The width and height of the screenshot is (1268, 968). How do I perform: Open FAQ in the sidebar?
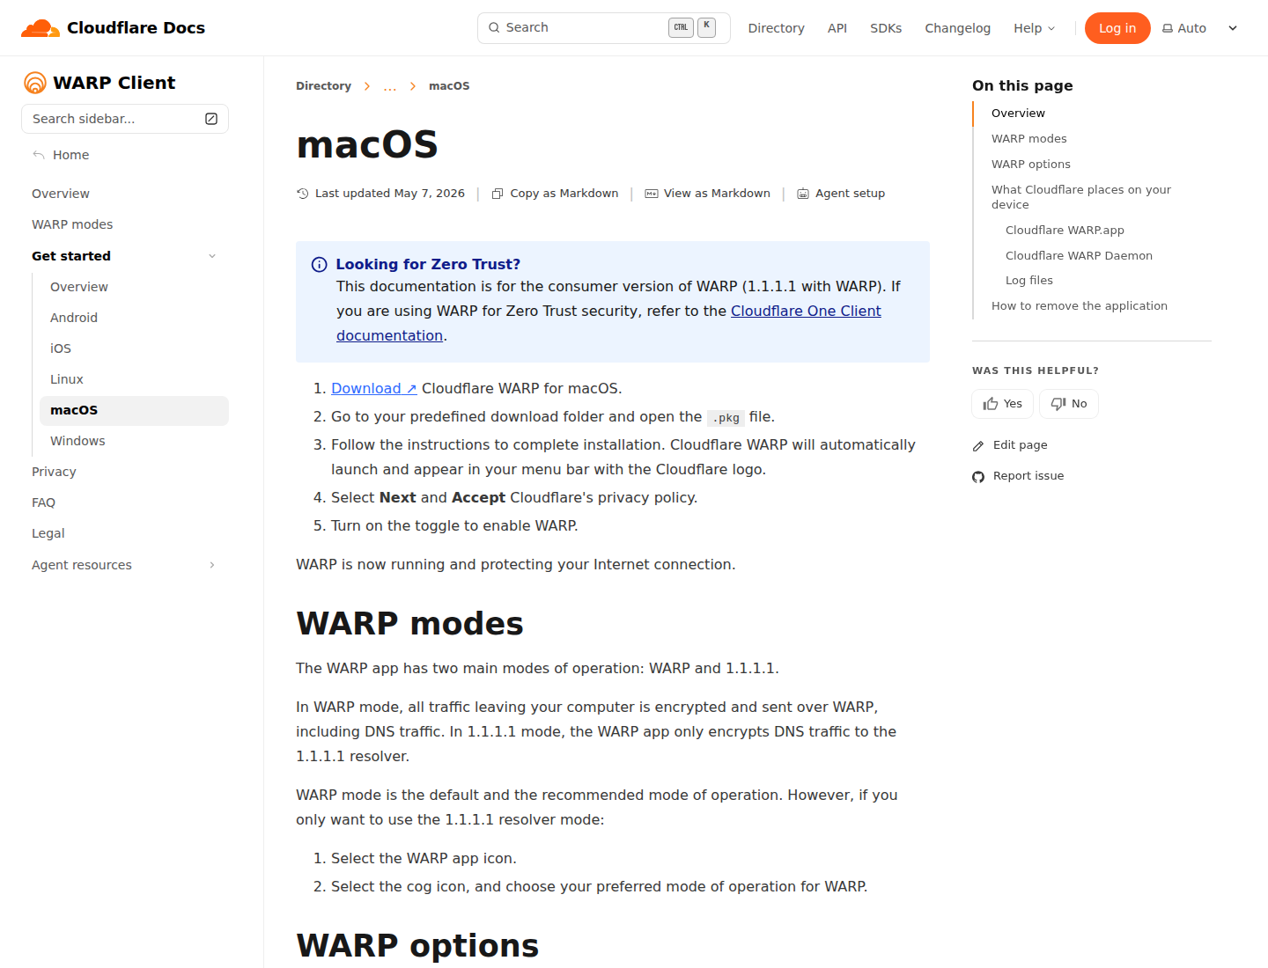point(125,502)
